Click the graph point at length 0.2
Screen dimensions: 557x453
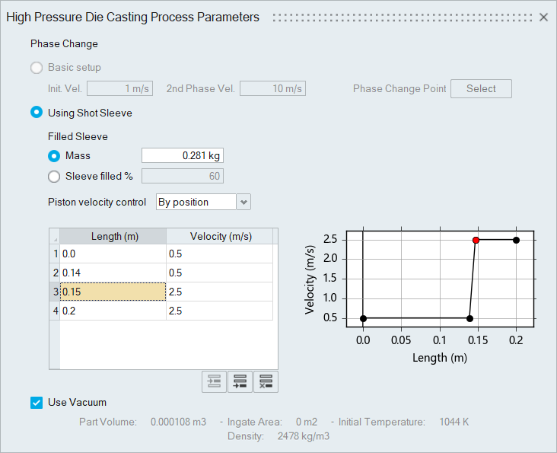click(x=516, y=240)
